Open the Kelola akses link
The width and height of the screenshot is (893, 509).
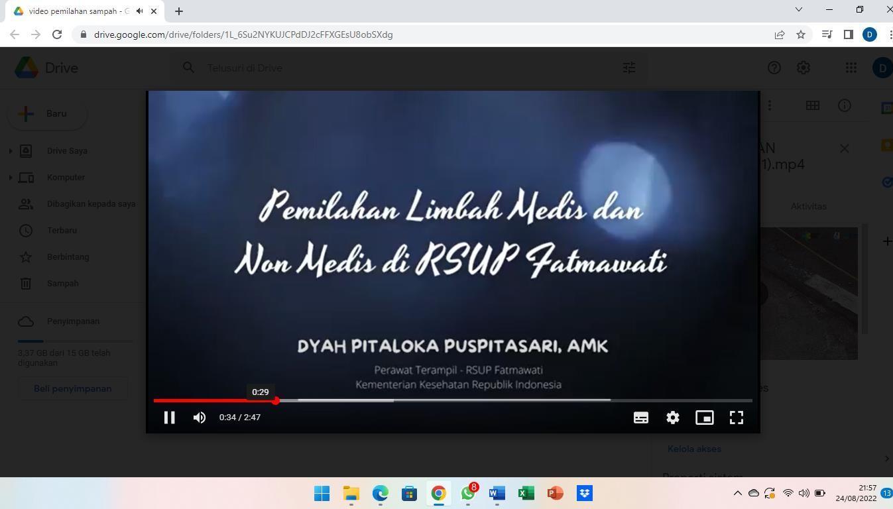click(x=694, y=449)
